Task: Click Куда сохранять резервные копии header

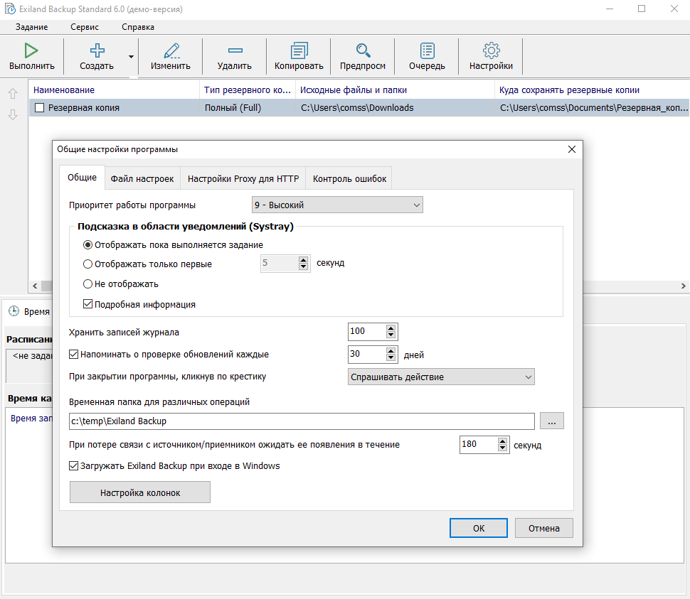Action: point(593,90)
